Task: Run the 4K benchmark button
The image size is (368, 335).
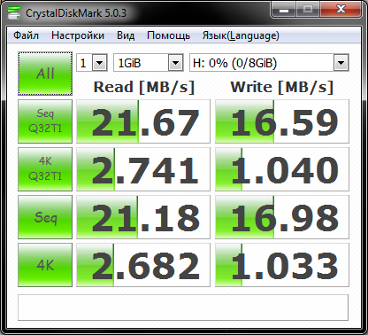Action: (x=45, y=265)
